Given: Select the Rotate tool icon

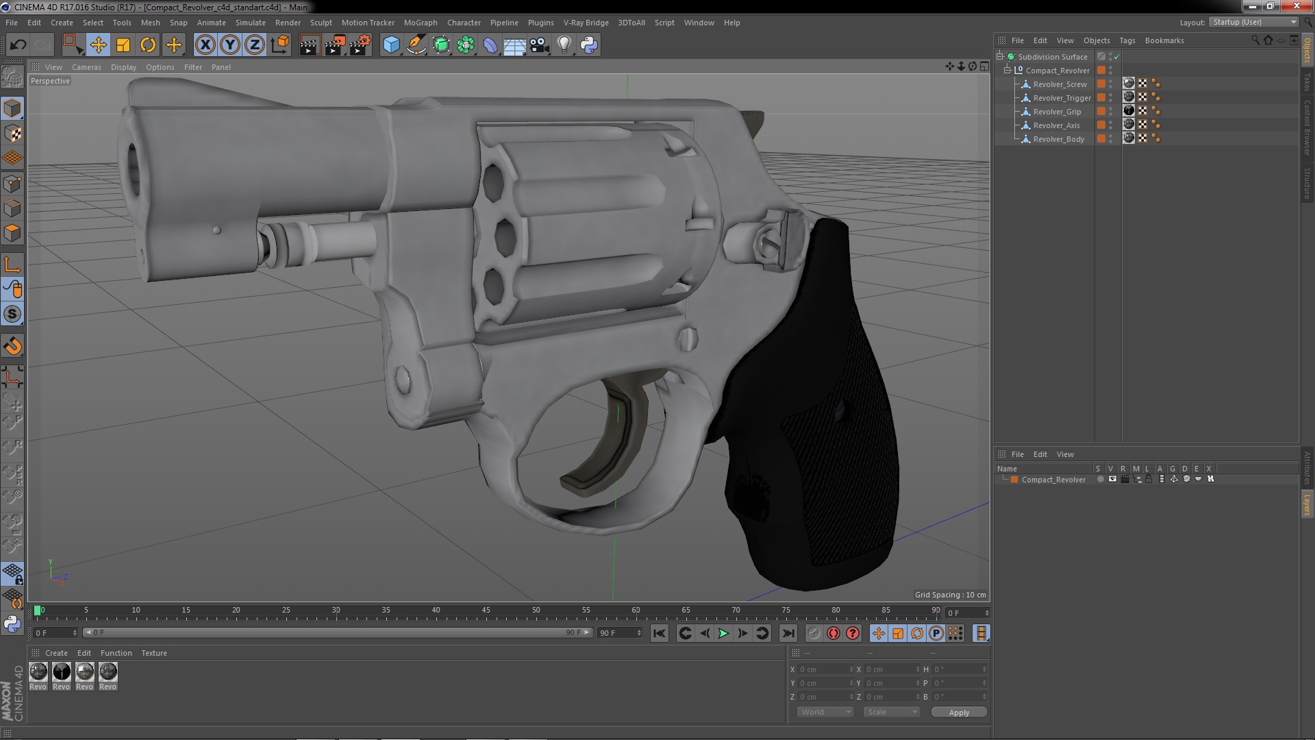Looking at the screenshot, I should pyautogui.click(x=148, y=45).
